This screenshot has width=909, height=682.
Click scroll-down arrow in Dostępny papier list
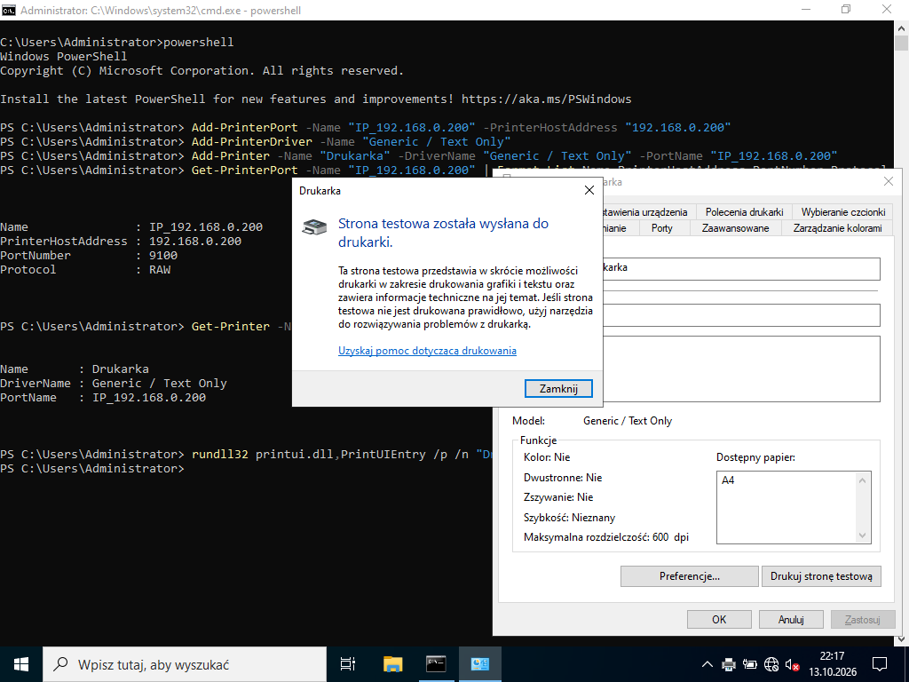coord(862,535)
